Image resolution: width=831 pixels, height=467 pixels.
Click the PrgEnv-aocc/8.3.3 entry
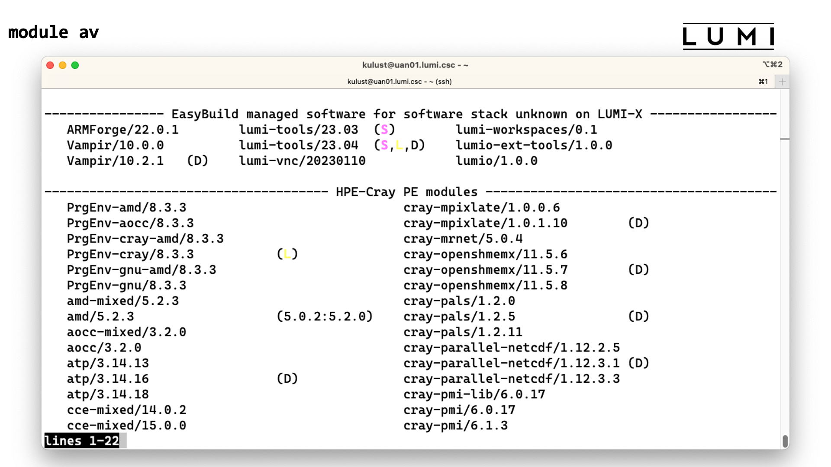(130, 223)
